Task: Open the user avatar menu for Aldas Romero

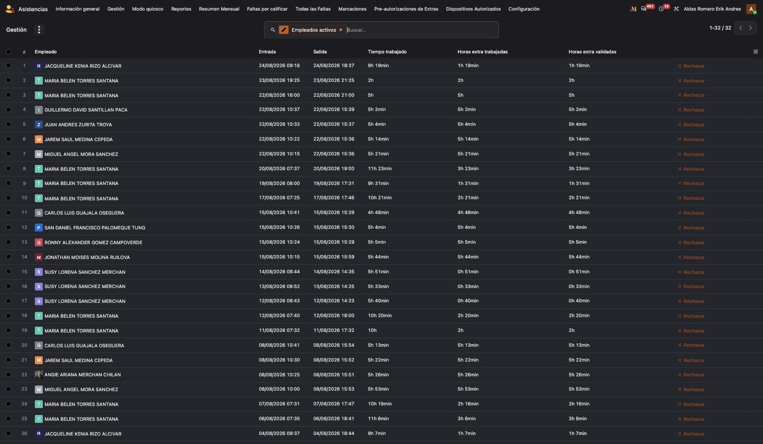Action: [x=751, y=9]
